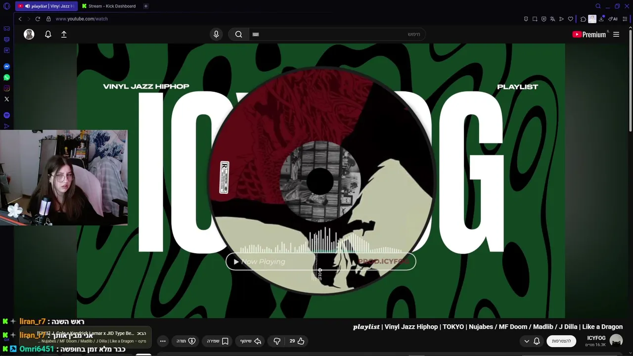Screen dimensions: 633x356
Task: Start voice search with microphone
Action: point(216,34)
